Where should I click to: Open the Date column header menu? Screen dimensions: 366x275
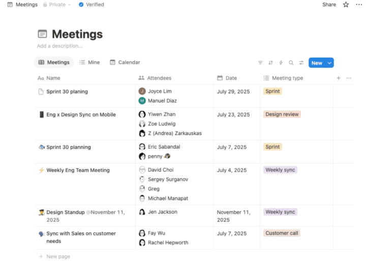click(227, 78)
